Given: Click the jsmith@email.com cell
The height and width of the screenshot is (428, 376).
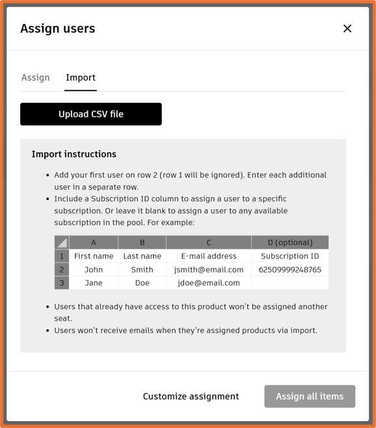Looking at the screenshot, I should coord(209,269).
